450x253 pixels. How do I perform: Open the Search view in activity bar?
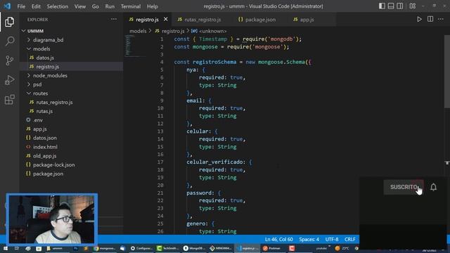coord(9,41)
